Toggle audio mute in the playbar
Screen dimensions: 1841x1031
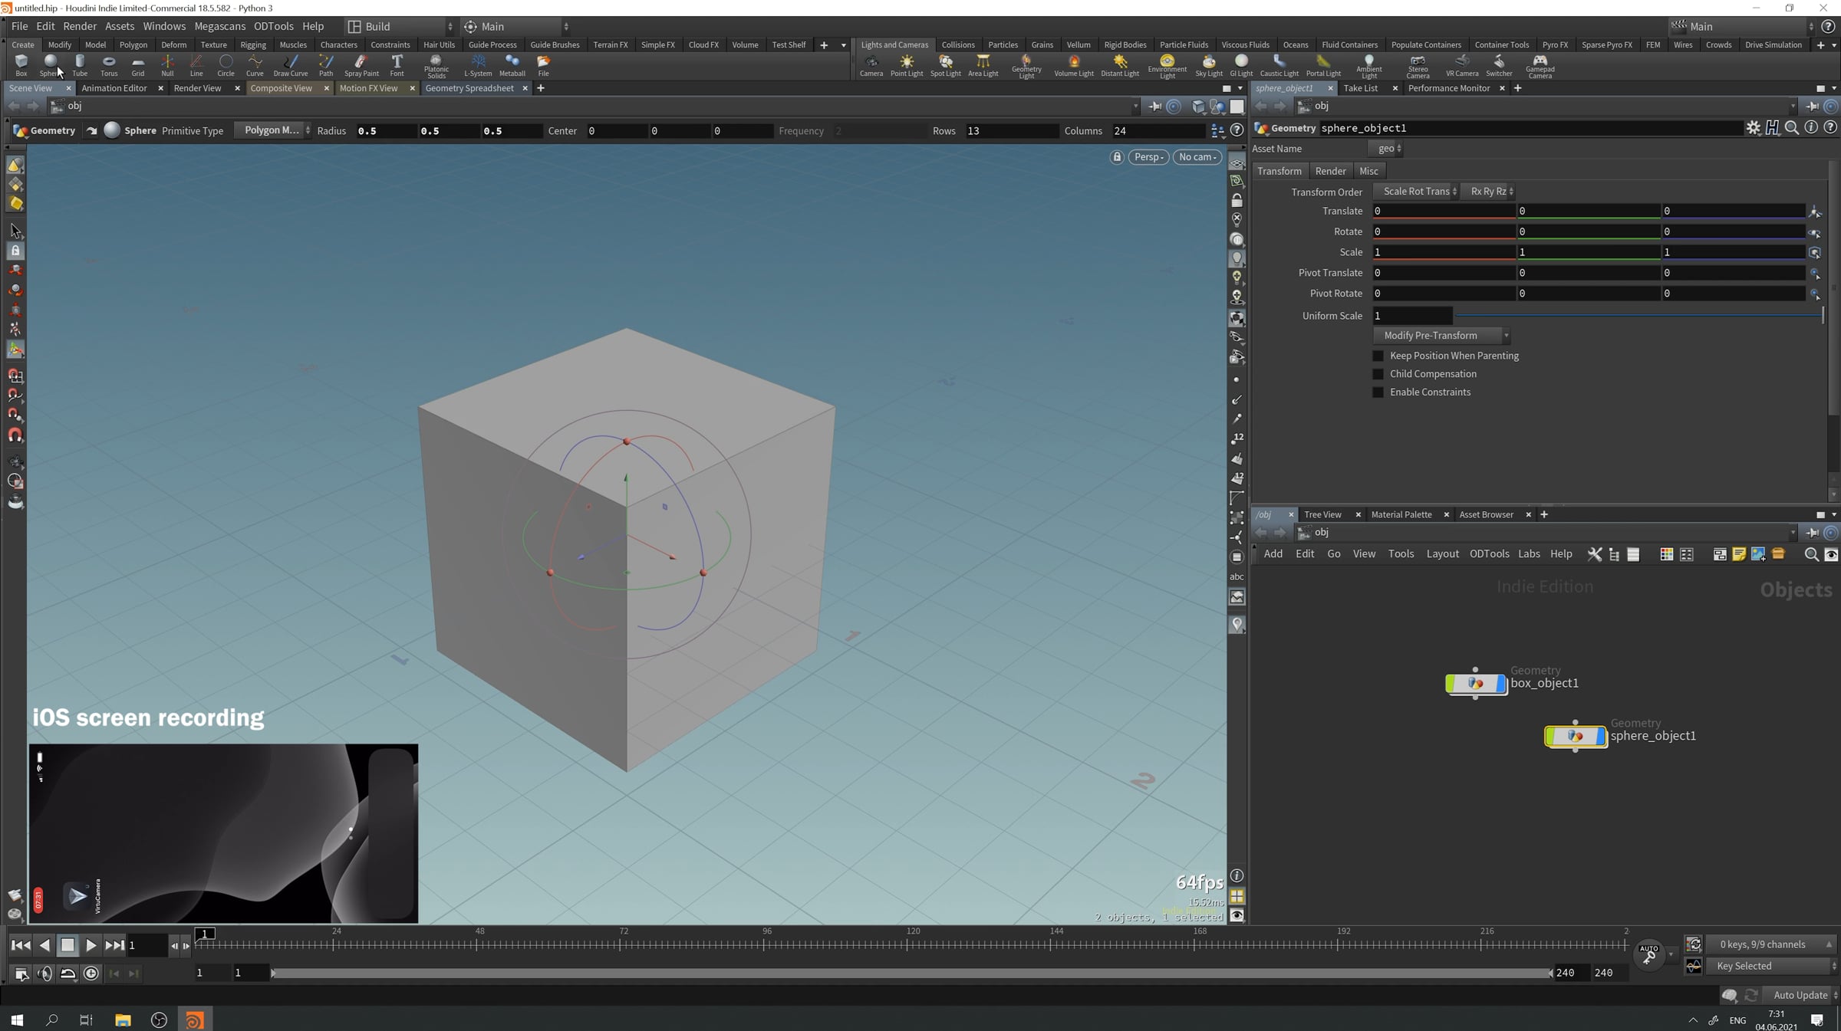click(x=45, y=973)
